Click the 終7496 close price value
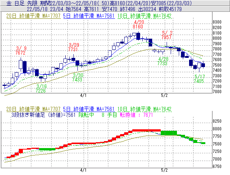Viewport: 230px width, 175px height. click(x=128, y=9)
